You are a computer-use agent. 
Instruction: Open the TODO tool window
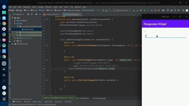[69, 102]
